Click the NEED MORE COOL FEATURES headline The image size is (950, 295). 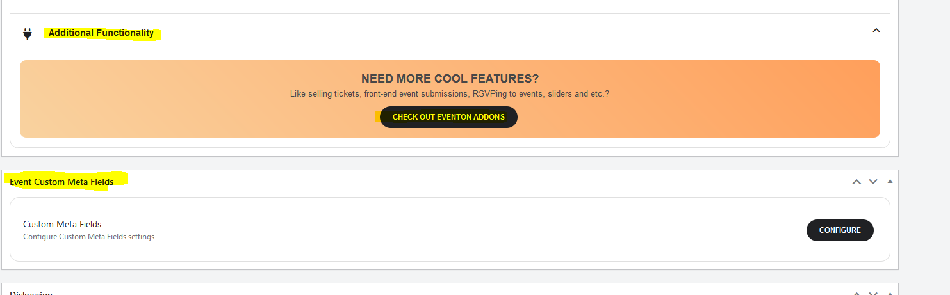pos(450,79)
